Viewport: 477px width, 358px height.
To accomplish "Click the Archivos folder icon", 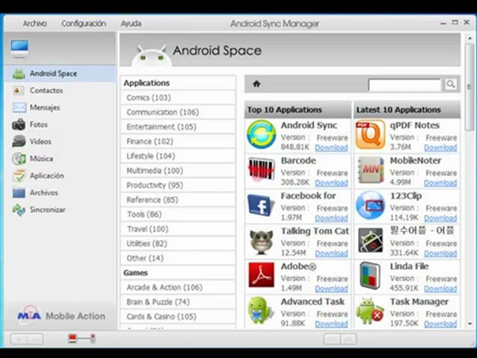I will tap(19, 193).
